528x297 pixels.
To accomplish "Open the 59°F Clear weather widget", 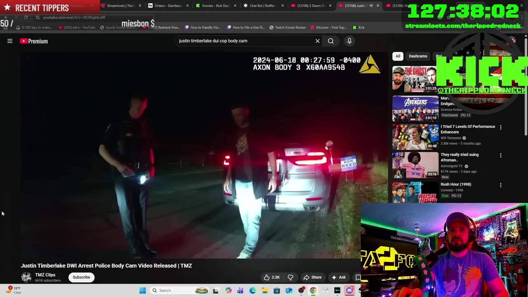I will [14, 290].
